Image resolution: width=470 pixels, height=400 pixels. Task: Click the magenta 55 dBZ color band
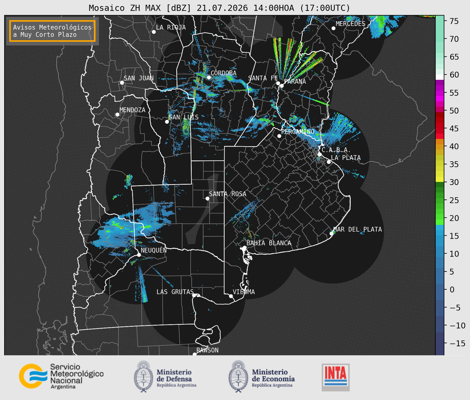coord(440,93)
